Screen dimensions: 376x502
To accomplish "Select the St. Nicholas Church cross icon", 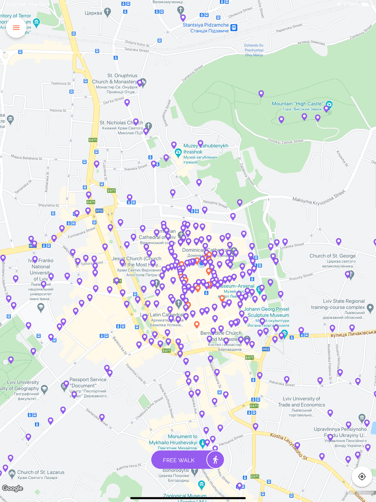I will (x=149, y=126).
